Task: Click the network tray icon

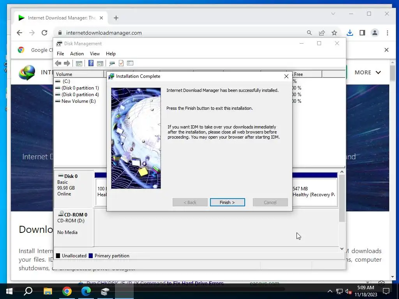Action: [339, 291]
